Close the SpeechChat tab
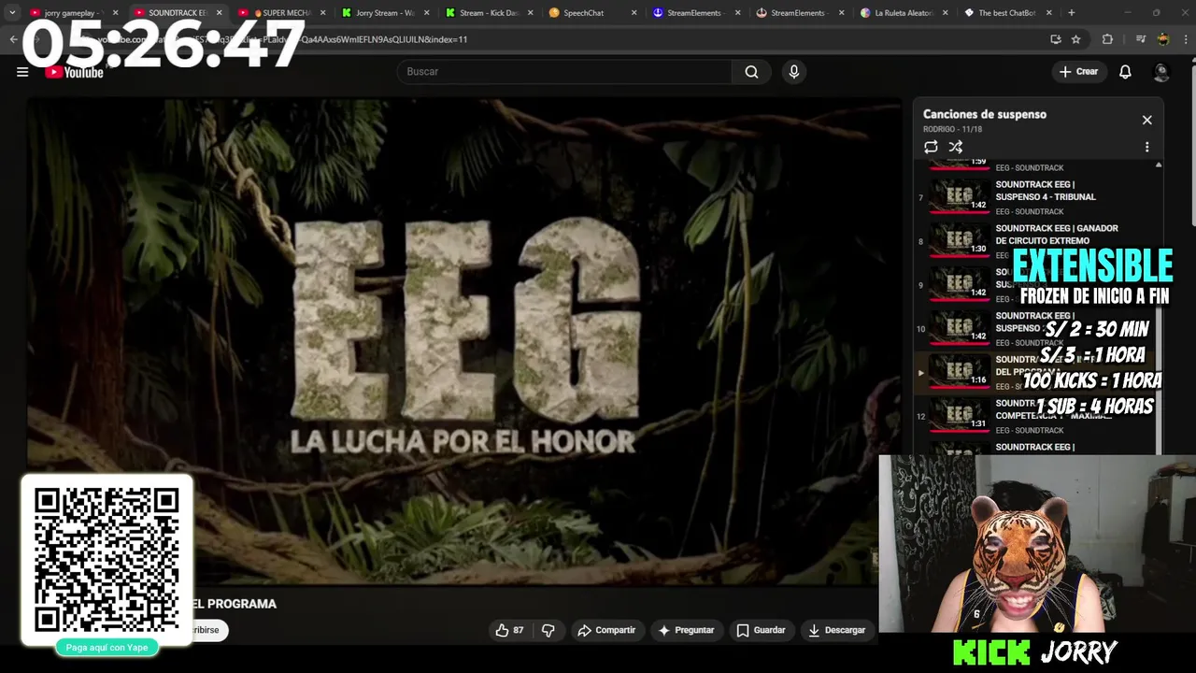The width and height of the screenshot is (1196, 673). pyautogui.click(x=634, y=13)
